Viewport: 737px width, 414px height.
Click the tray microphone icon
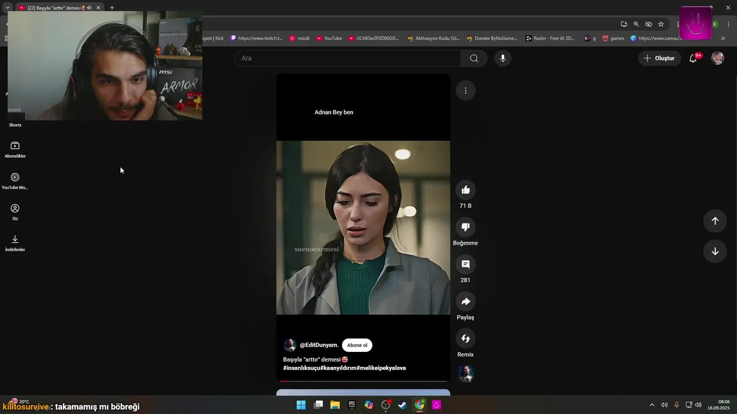(x=677, y=405)
